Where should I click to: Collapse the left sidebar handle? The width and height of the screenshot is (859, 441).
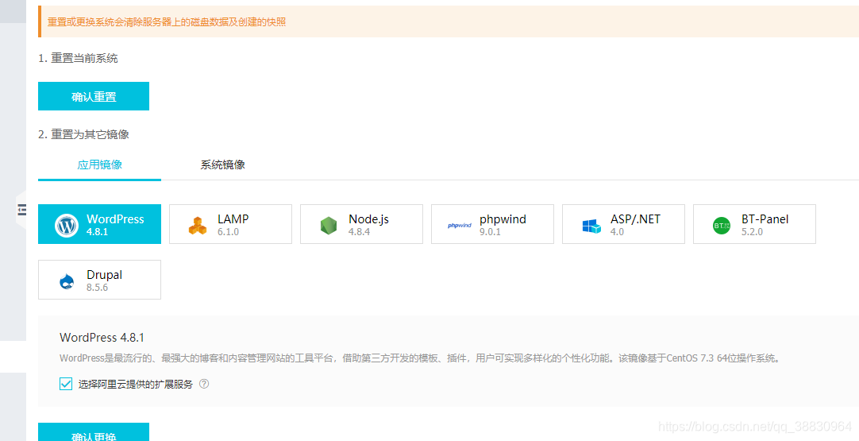[21, 210]
